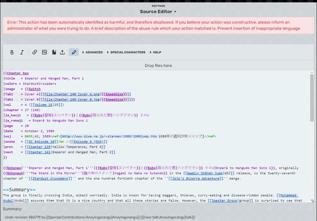Toggle syntax highlighting pencil icon
The width and height of the screenshot is (317, 221).
point(74,52)
